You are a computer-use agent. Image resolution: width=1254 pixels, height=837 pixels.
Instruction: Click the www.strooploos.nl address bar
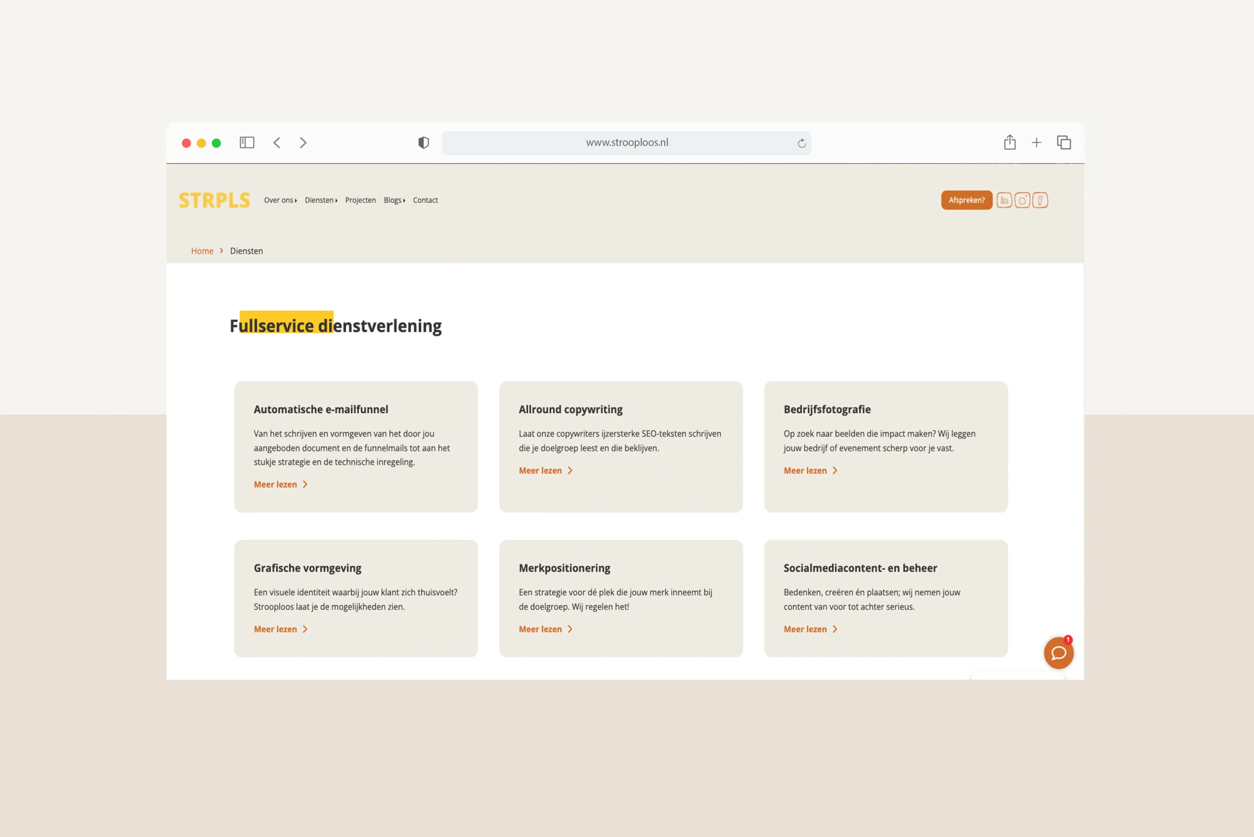(x=626, y=143)
